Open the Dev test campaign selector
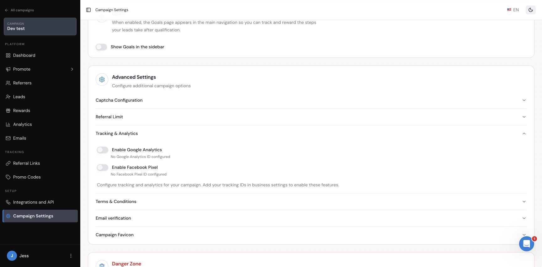 point(40,26)
